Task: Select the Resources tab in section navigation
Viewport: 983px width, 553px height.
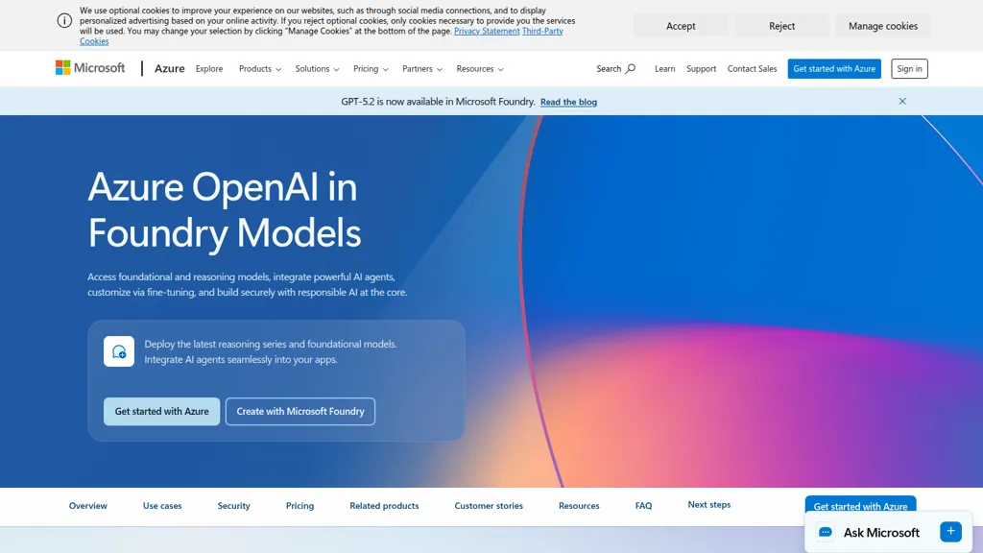Action: (x=579, y=505)
